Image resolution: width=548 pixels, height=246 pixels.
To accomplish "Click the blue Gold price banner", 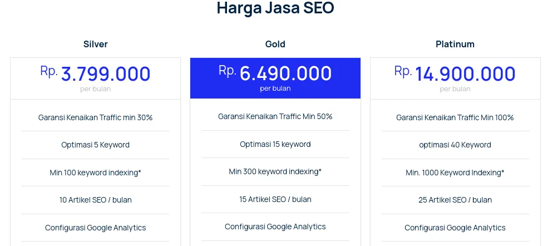I will (x=275, y=78).
